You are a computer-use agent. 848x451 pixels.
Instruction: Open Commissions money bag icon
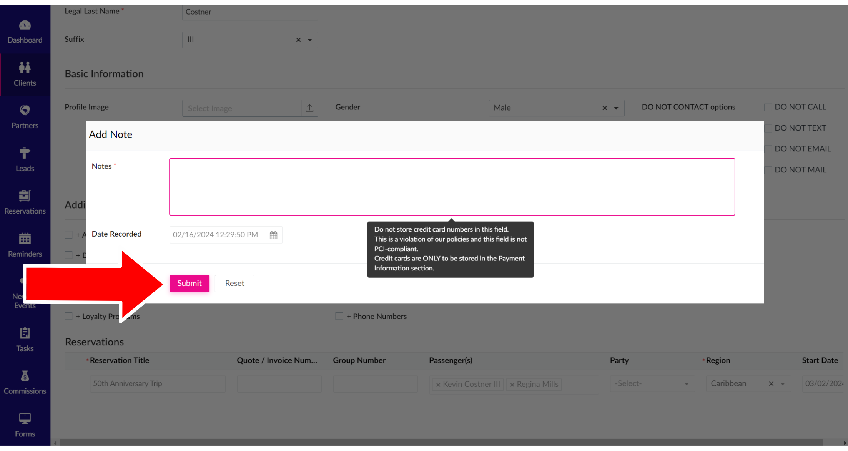(25, 376)
